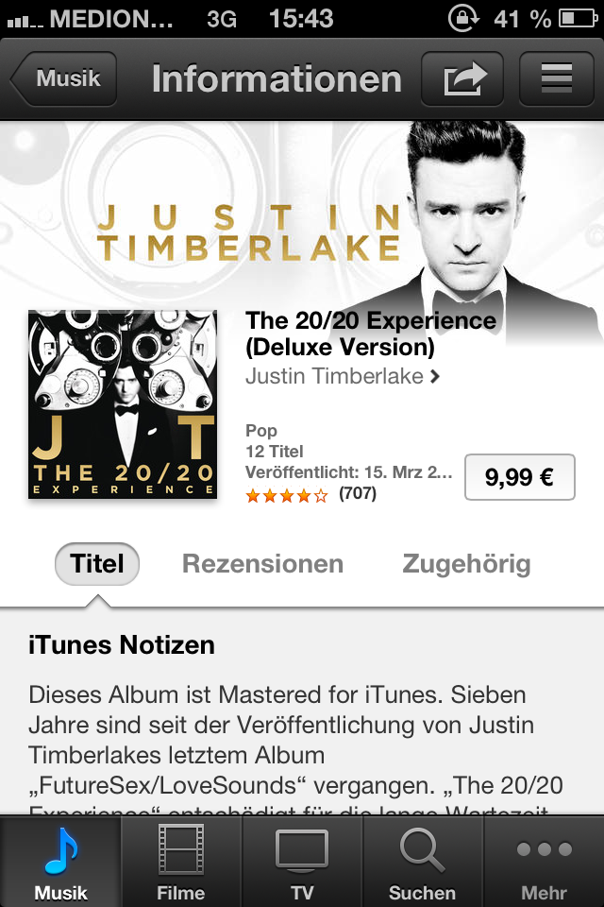Tap the Justin Timberlake banner image
The width and height of the screenshot is (604, 907).
pyautogui.click(x=302, y=214)
